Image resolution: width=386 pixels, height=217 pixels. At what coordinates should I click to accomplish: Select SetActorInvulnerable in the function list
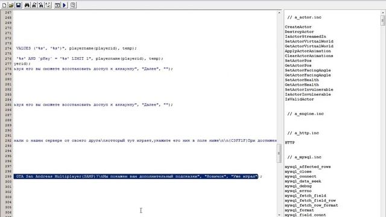coord(309,90)
